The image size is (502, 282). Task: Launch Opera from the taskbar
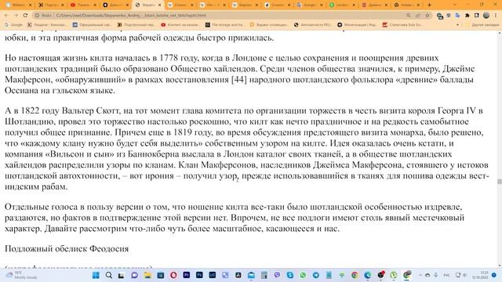click(173, 275)
